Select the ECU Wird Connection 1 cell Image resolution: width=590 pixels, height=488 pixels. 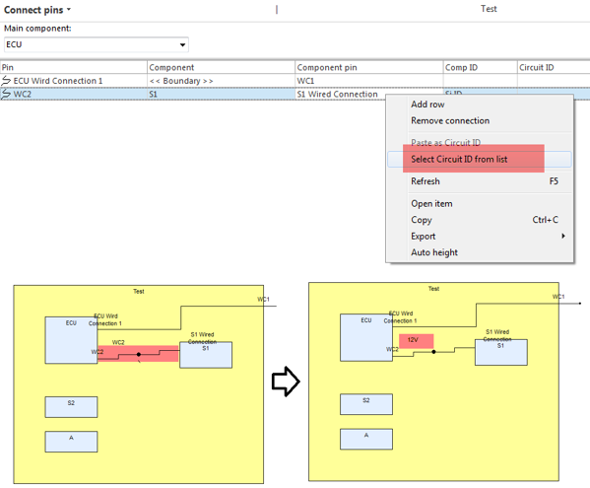point(73,81)
